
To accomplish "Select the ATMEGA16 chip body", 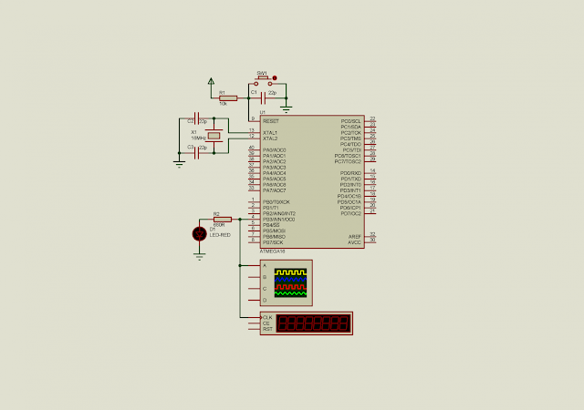I will (x=312, y=181).
